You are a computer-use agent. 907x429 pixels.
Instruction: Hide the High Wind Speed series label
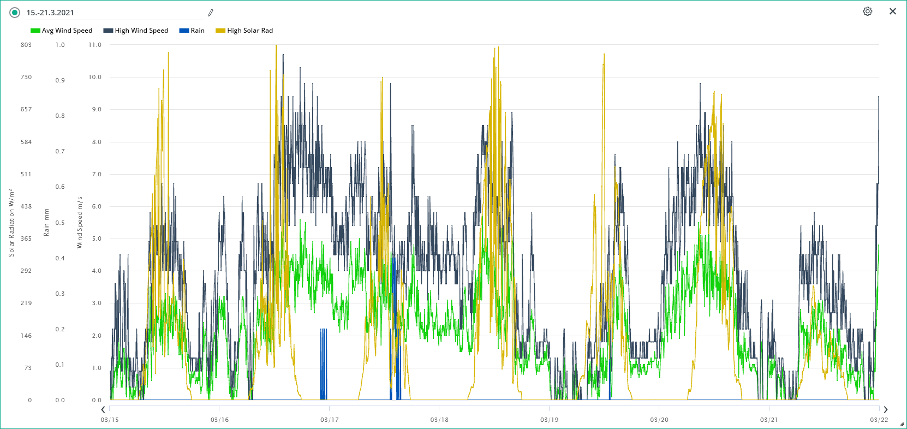pos(141,31)
